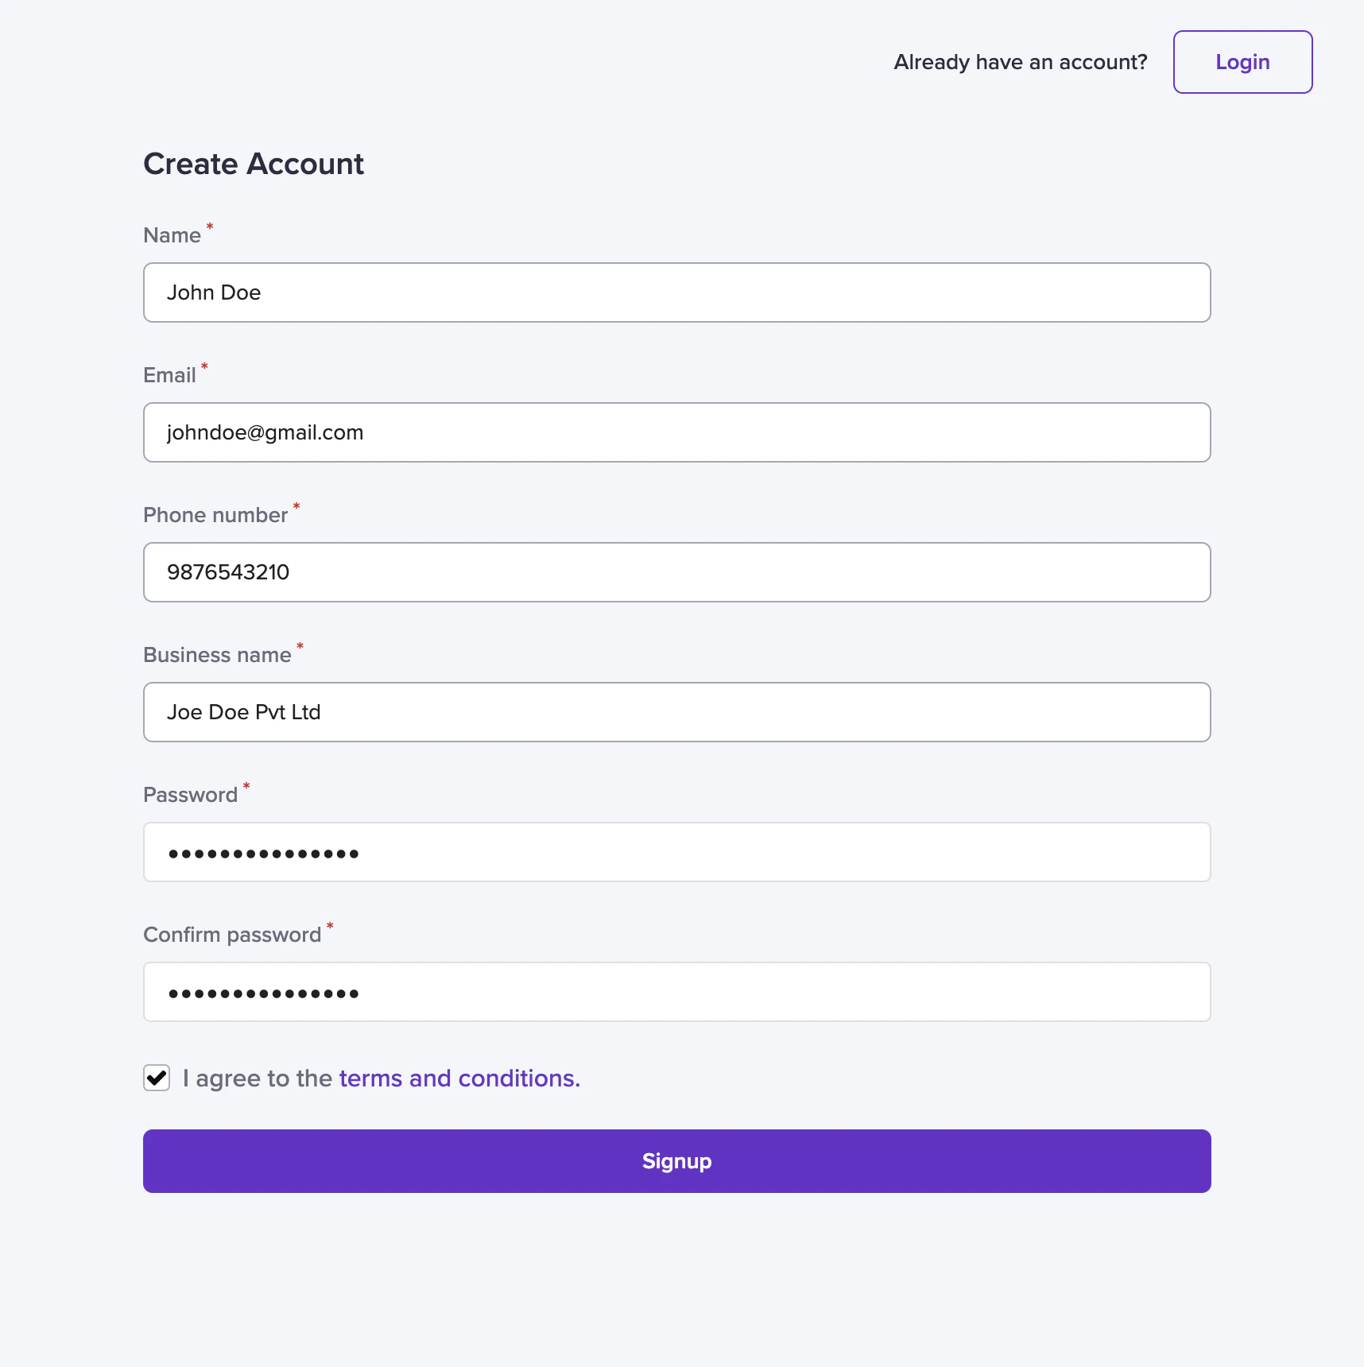
Task: Click the Create Account heading
Action: coord(254,164)
